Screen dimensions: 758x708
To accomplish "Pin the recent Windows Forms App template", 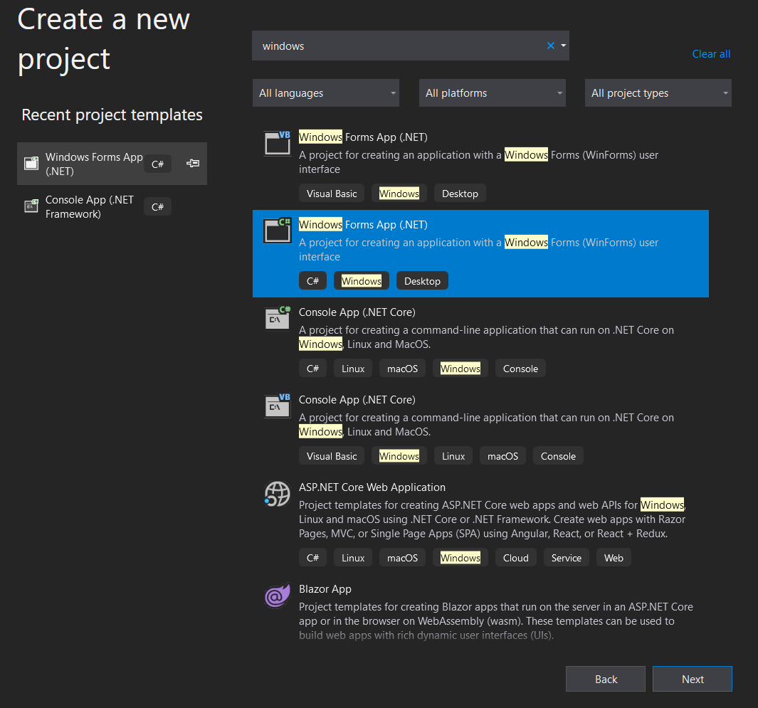I will 193,164.
